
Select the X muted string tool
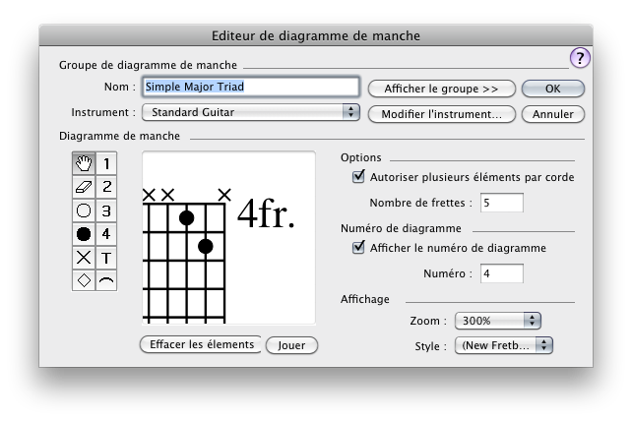pos(84,257)
